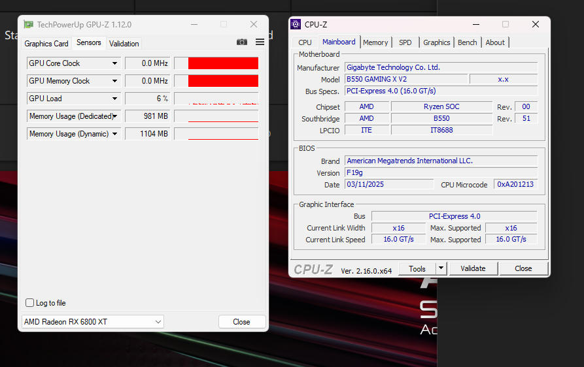This screenshot has height=367, width=584.
Task: Click the 03/11/2025 BIOS date field
Action: coord(389,184)
